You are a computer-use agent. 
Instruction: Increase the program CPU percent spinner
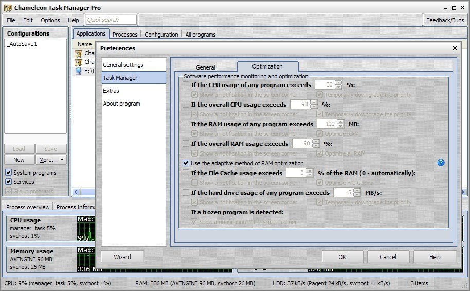pyautogui.click(x=338, y=83)
